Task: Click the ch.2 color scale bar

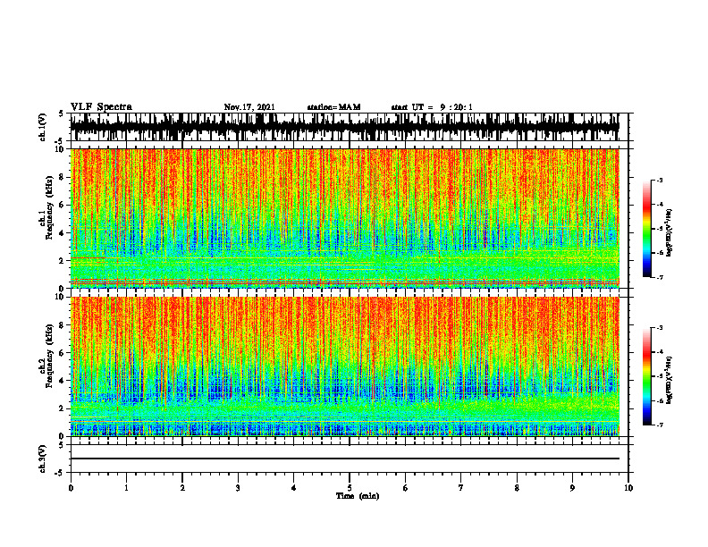Action: 646,376
